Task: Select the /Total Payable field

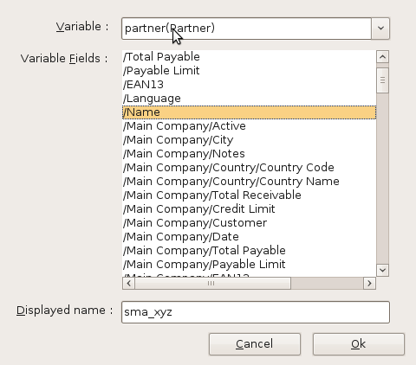Action: (249, 57)
